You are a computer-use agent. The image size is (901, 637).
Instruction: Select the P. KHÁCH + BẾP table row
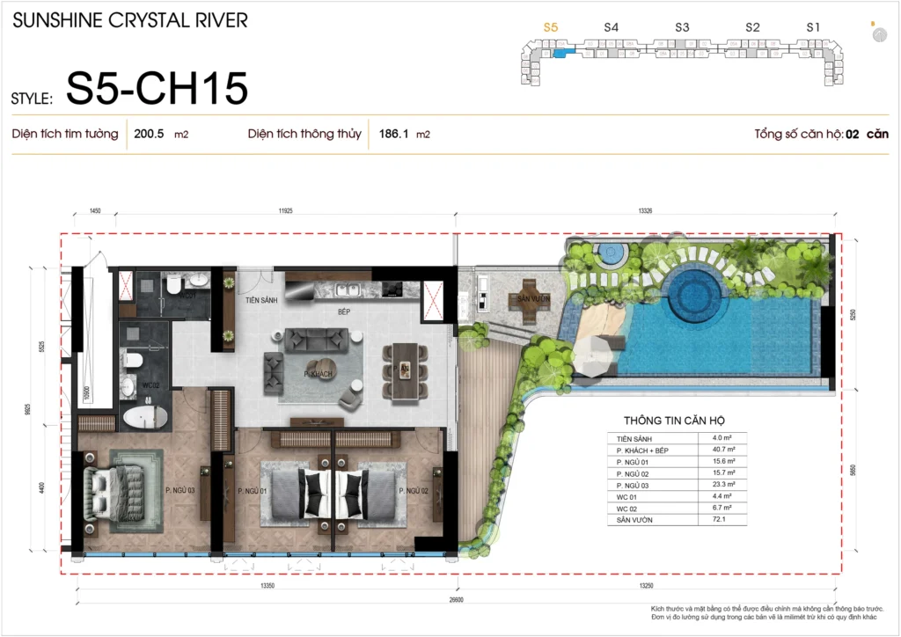click(676, 450)
